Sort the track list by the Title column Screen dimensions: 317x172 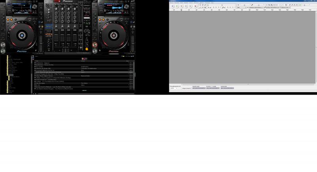tap(37, 61)
